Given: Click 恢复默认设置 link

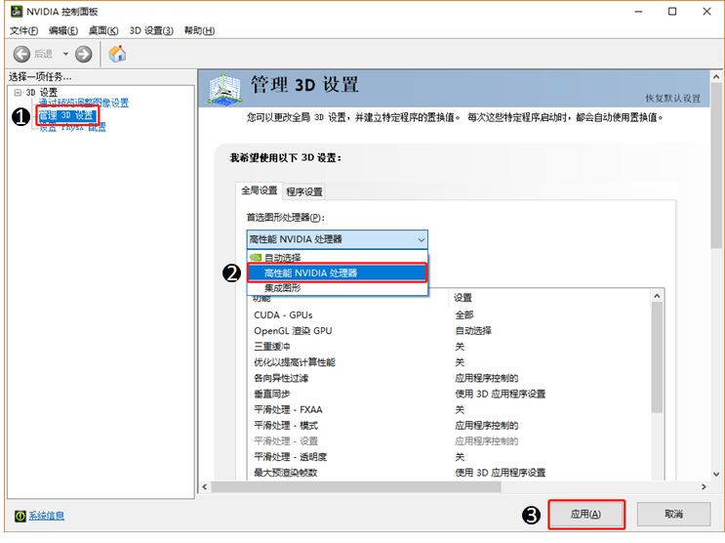Looking at the screenshot, I should pos(672,98).
